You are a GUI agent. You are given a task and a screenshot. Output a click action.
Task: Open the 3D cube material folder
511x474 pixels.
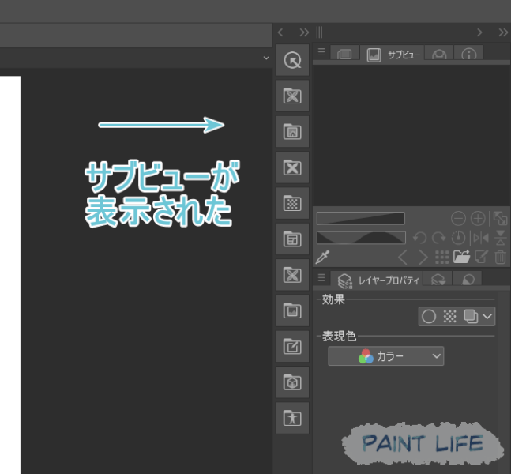292,382
